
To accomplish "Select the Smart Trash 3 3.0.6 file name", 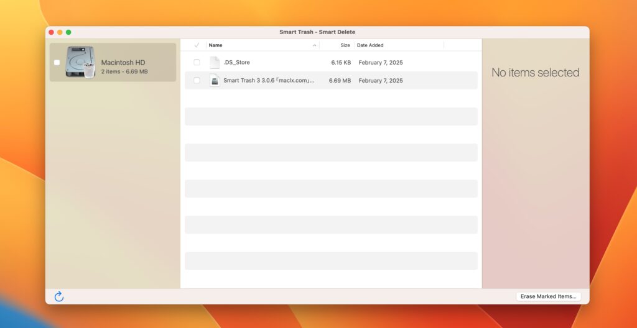I will [x=269, y=80].
